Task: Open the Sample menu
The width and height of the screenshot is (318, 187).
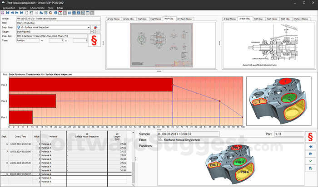Action: 23,8
